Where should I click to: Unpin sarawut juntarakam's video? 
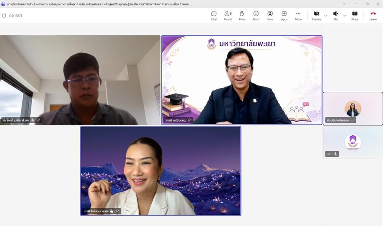click(x=38, y=120)
